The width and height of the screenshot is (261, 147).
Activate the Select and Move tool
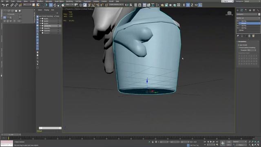point(51,5)
